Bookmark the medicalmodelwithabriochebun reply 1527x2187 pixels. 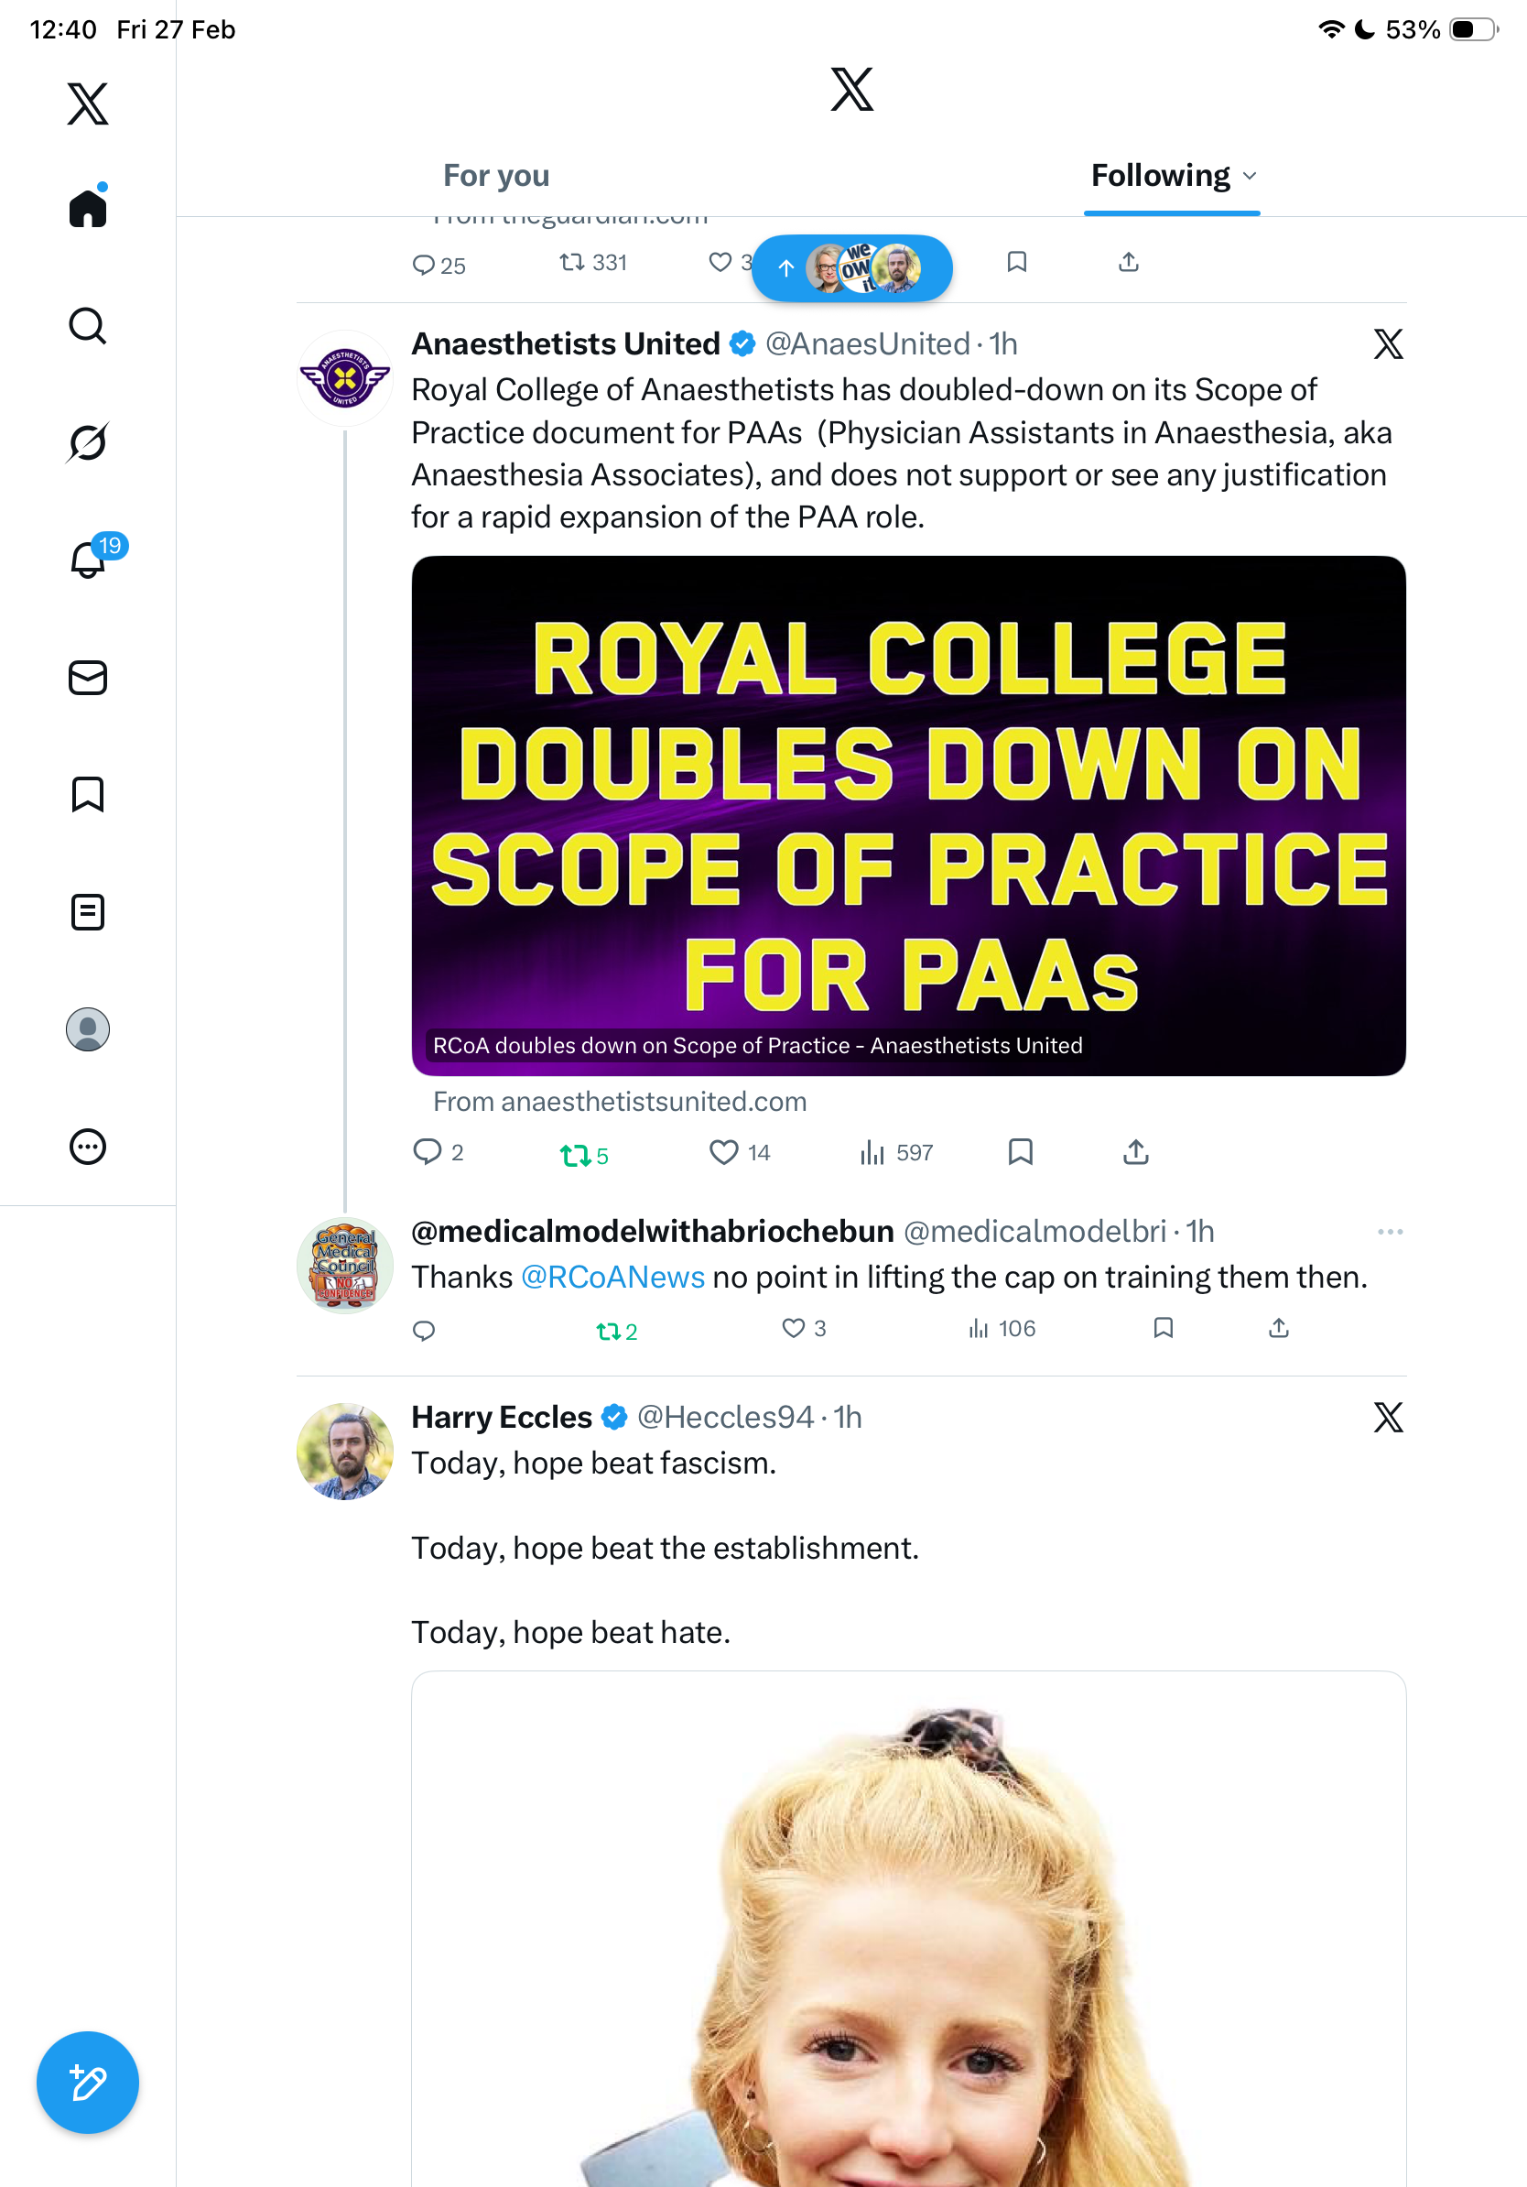point(1163,1328)
